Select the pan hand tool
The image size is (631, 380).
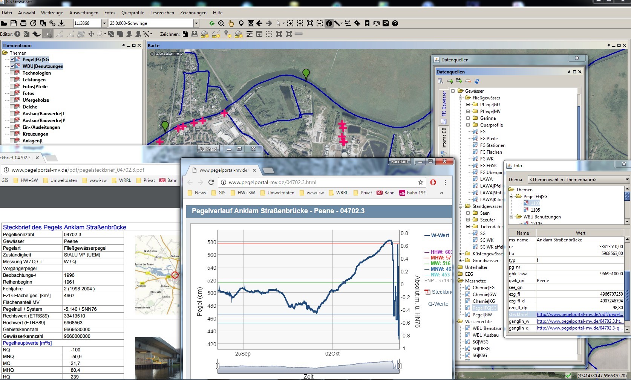coord(231,23)
